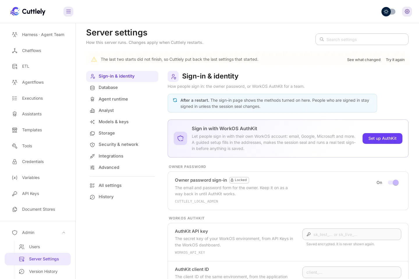The image size is (419, 279).
Task: Toggle sidebar with the hamburger menu button
Action: [68, 12]
